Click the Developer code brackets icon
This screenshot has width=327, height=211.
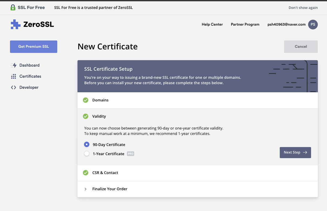pos(14,87)
